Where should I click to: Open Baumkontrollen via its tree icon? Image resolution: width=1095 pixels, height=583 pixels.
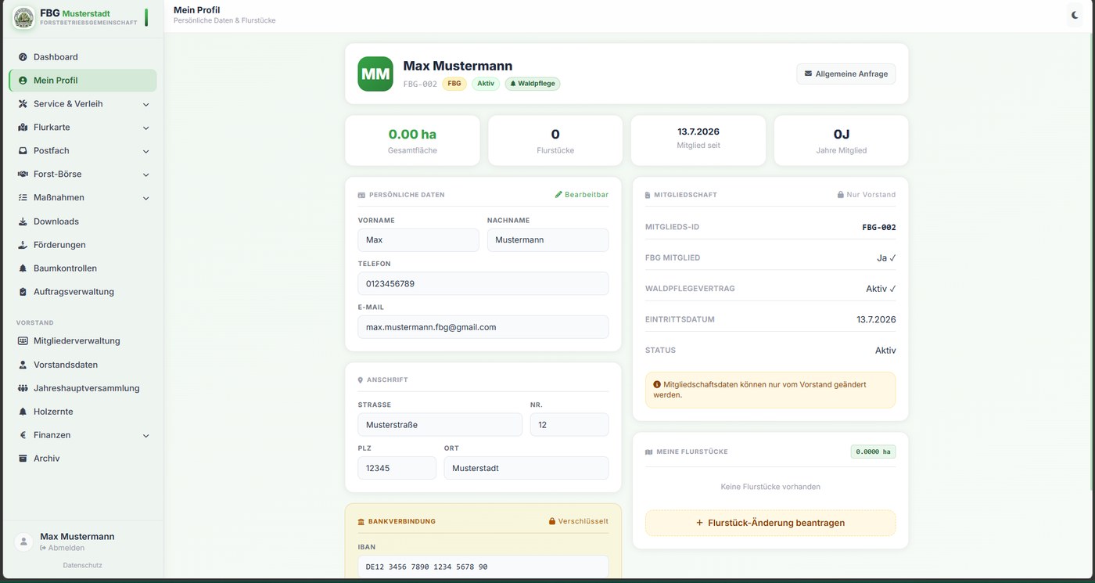23,268
